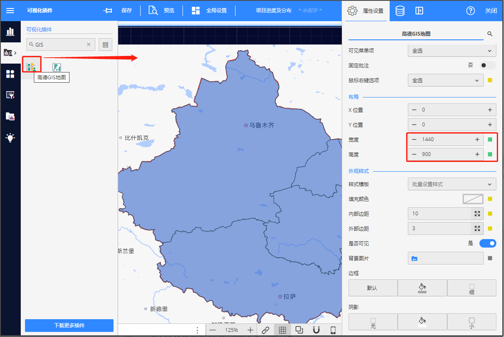The image size is (504, 337).
Task: Click the link icon in bottom toolbar
Action: pyautogui.click(x=265, y=330)
